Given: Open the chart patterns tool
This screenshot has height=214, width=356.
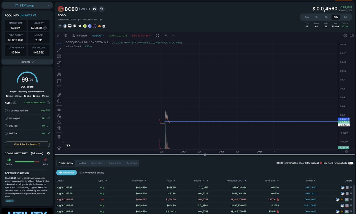Looking at the screenshot, I should [59, 74].
